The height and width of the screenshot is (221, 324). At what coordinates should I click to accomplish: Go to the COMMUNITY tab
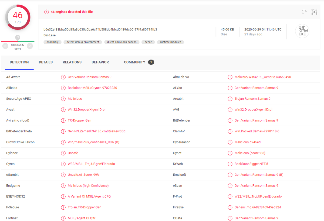coord(134,62)
